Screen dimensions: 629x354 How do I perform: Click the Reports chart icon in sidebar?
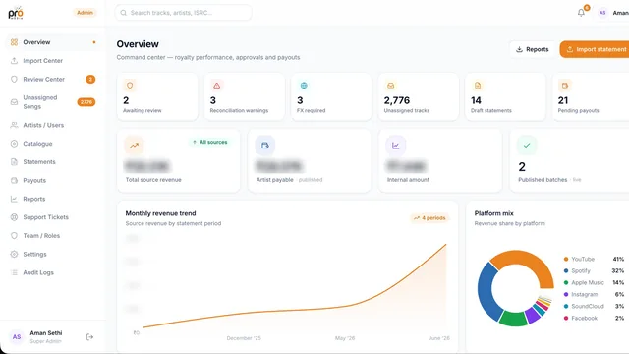(x=14, y=199)
